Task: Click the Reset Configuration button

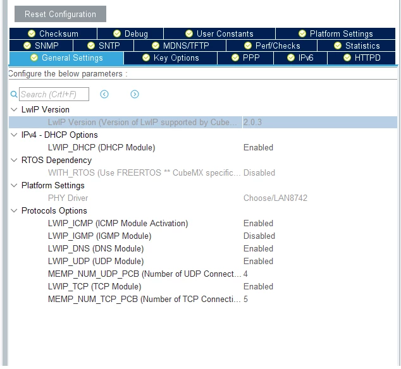Action: tap(60, 14)
